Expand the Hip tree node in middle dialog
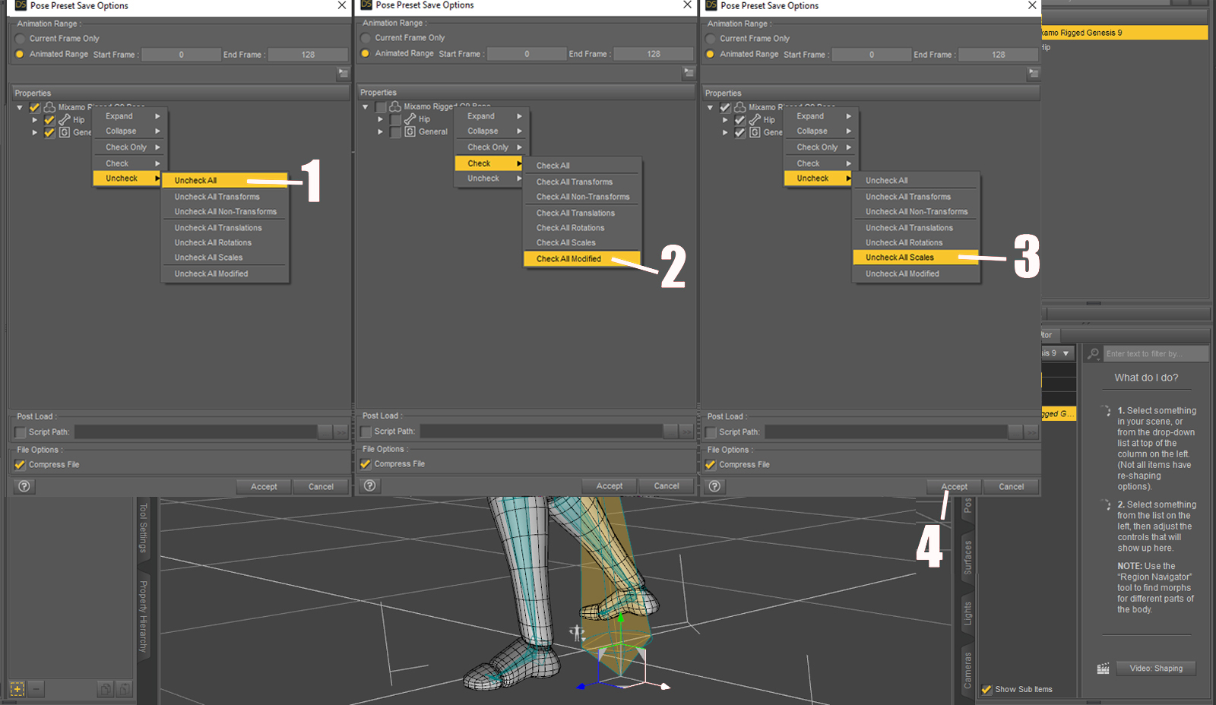The height and width of the screenshot is (705, 1216). coord(380,119)
